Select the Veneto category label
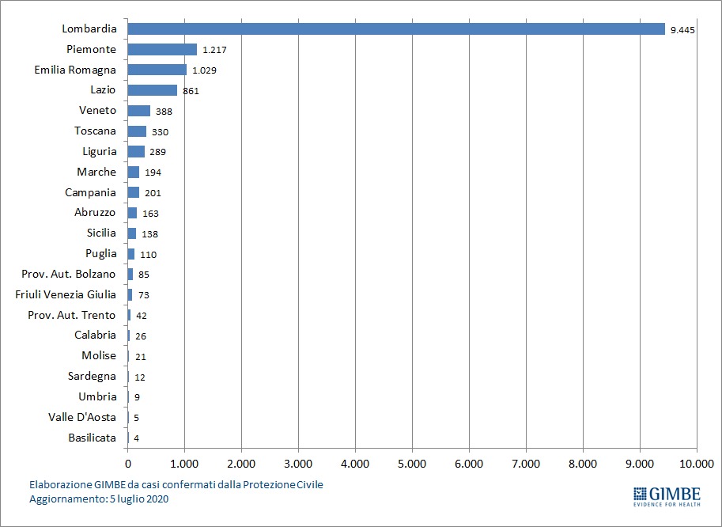Image resolution: width=722 pixels, height=527 pixels. (97, 111)
